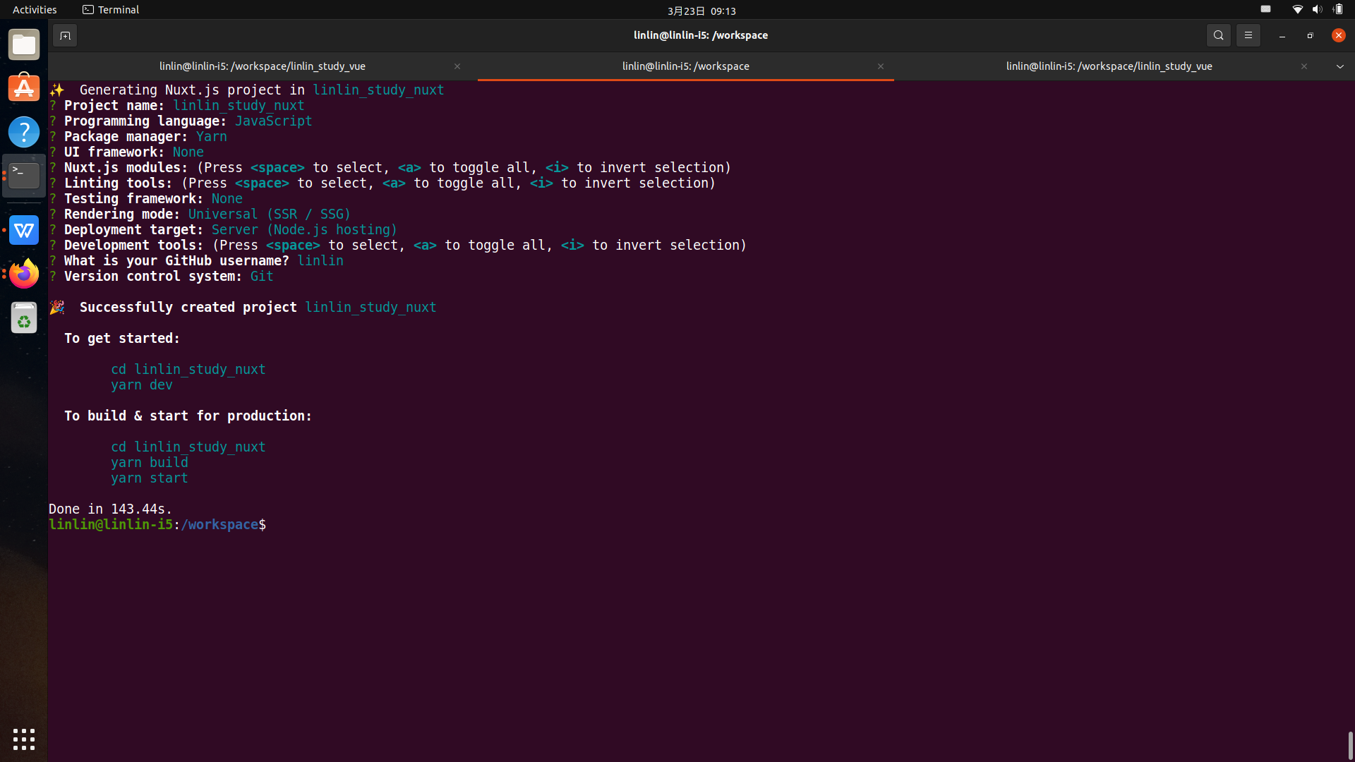
Task: Click the terminal vertical scrollbar
Action: pyautogui.click(x=1350, y=744)
